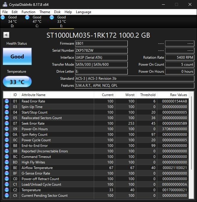Select drive C: status orb at 47 °C
Screen dimensions: 197x202
click(x=27, y=18)
